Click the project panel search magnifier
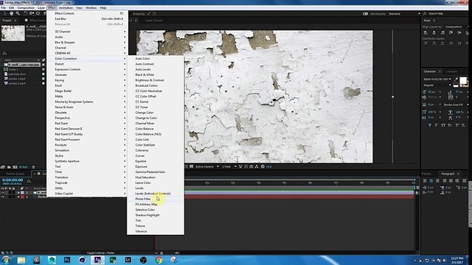 (4, 53)
